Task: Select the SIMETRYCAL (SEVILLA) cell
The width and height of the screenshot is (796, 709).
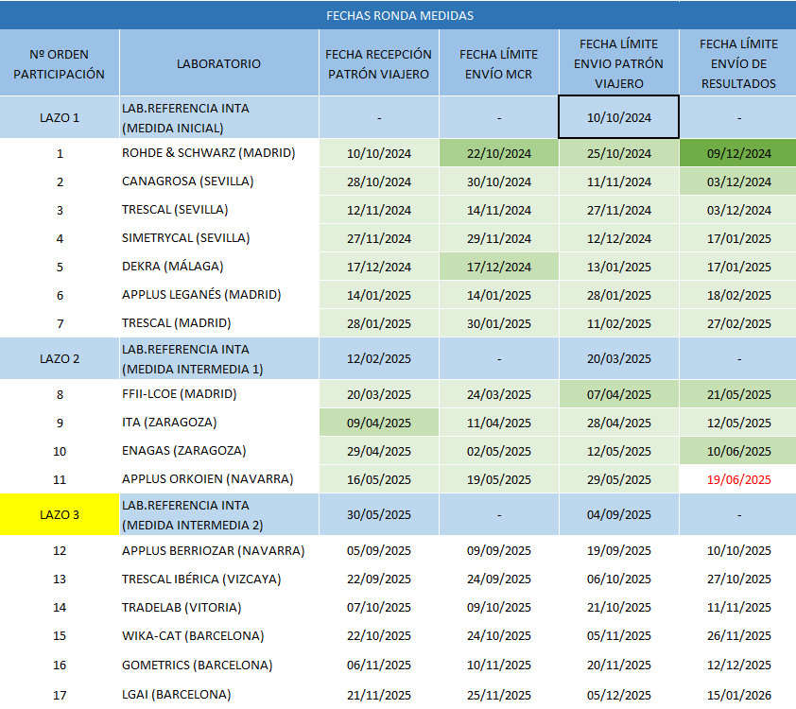Action: (218, 238)
